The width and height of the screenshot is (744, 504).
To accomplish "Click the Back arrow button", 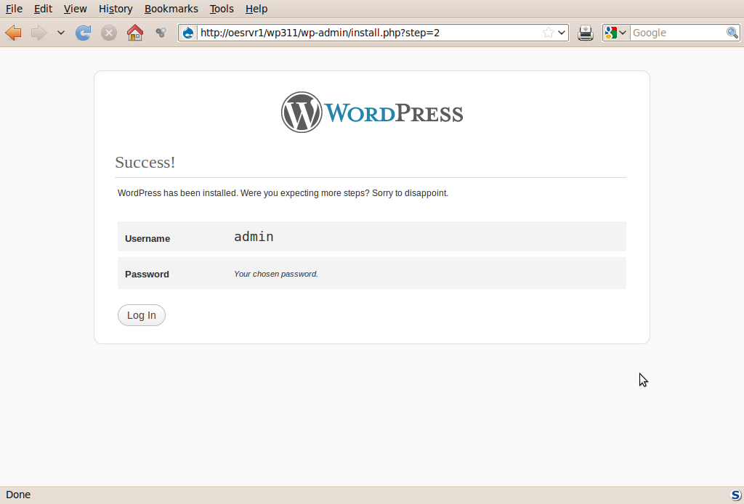I will (13, 33).
